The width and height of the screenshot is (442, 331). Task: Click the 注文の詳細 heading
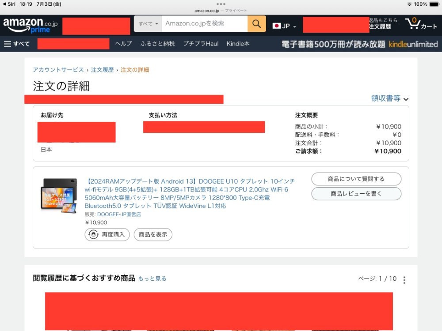click(61, 86)
